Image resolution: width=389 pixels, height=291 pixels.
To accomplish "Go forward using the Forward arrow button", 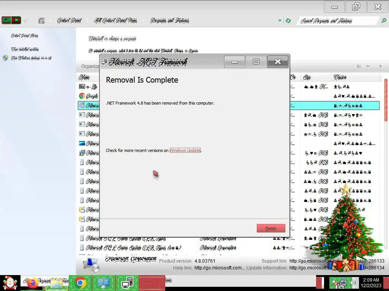I will click(16, 20).
